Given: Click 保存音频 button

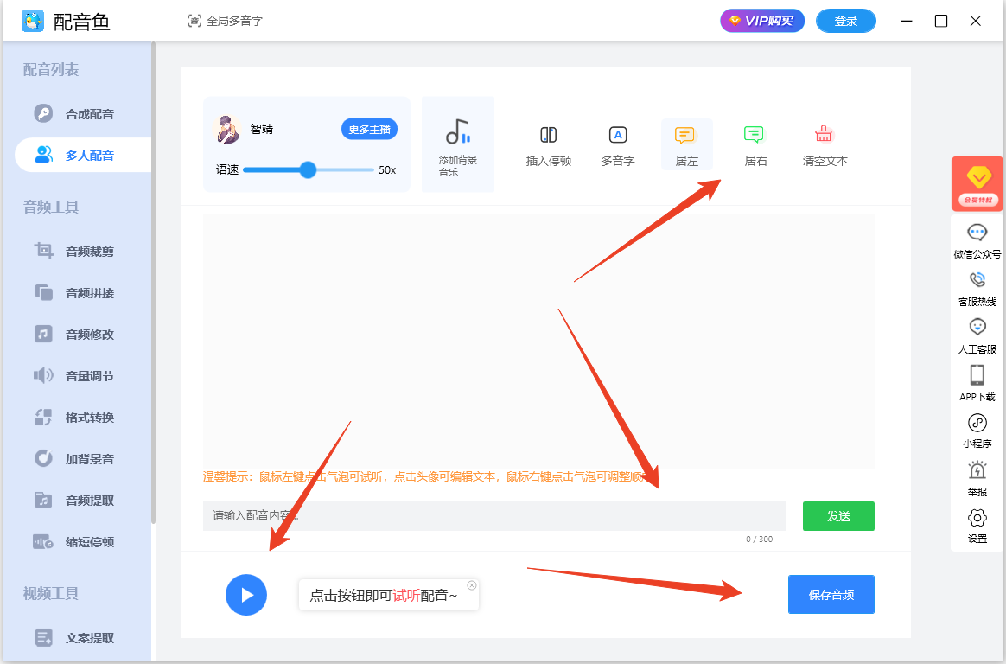Looking at the screenshot, I should [x=831, y=595].
